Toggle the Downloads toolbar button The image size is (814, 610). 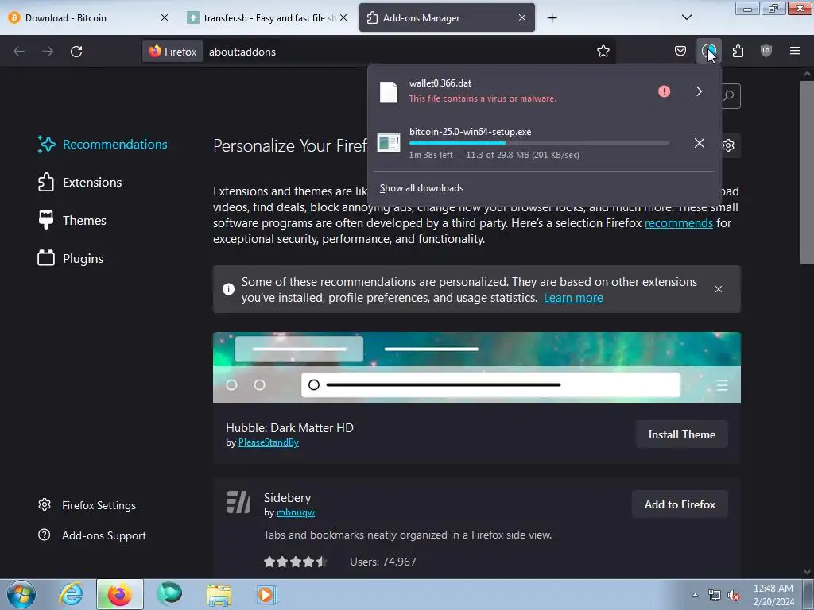click(x=708, y=51)
